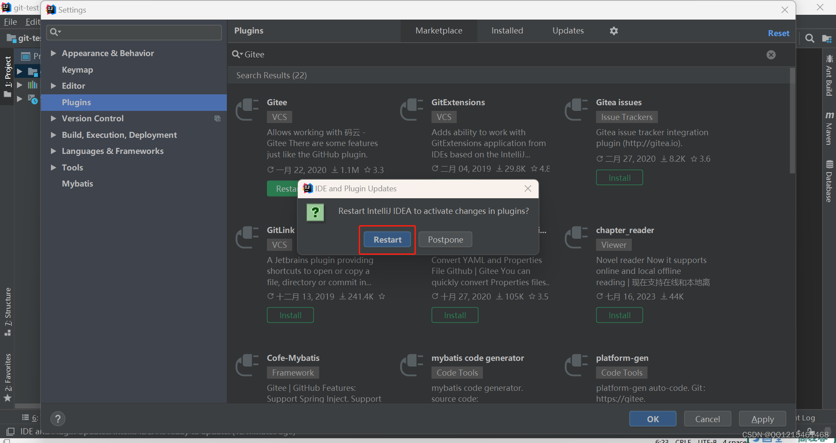Expand the External Libraries tree node
Screen dimensions: 836x443
tap(19, 85)
